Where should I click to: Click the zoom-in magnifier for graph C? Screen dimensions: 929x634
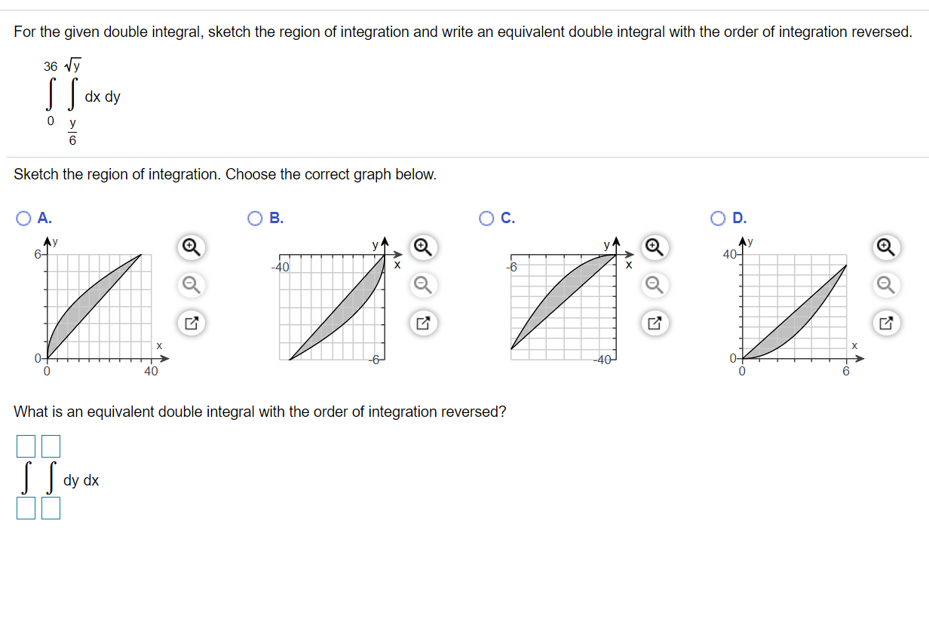[x=655, y=247]
